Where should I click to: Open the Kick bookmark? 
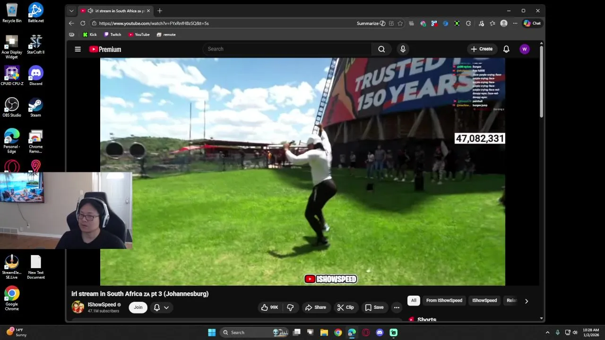(x=89, y=34)
